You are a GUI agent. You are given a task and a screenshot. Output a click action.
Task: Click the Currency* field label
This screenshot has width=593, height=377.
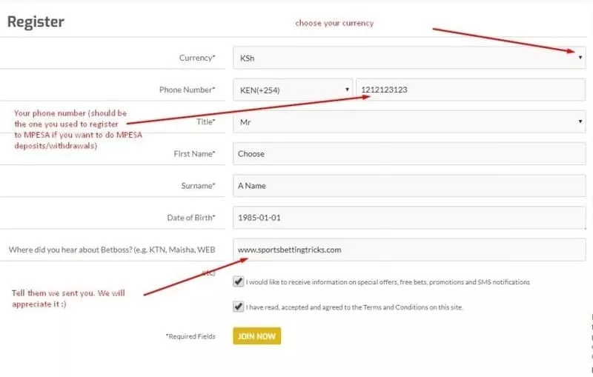click(x=197, y=58)
